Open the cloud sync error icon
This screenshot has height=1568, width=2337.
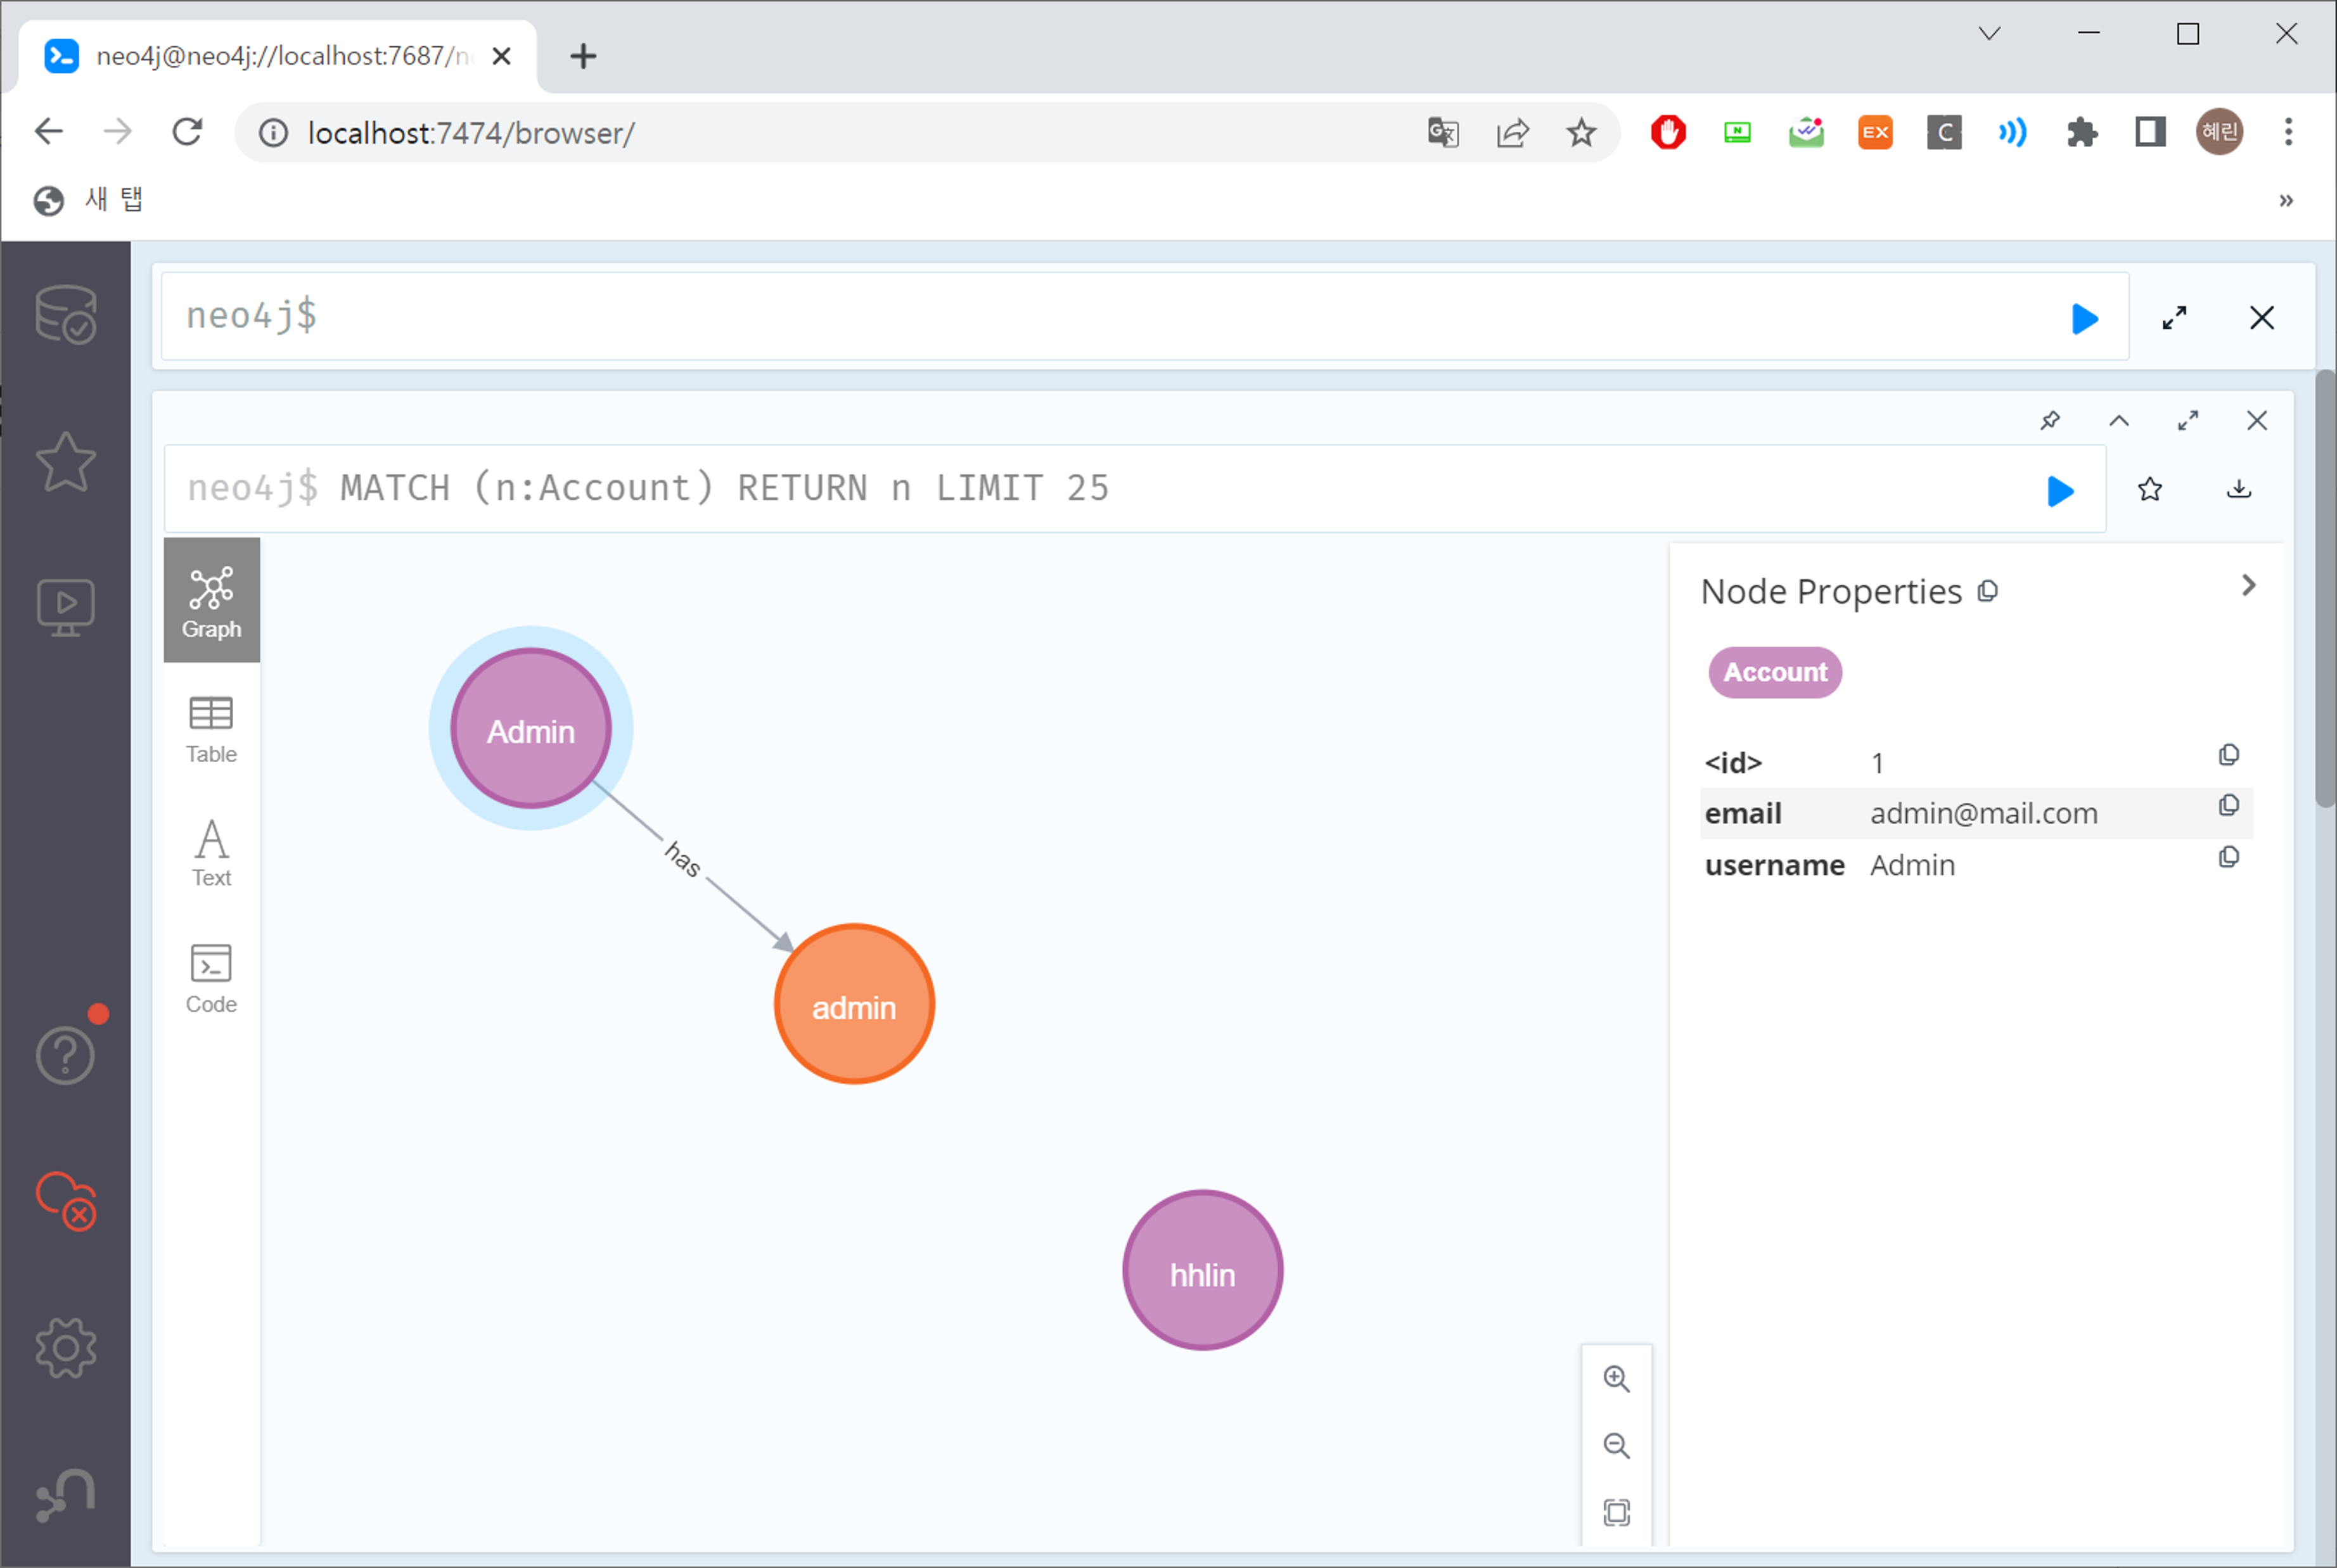[65, 1200]
